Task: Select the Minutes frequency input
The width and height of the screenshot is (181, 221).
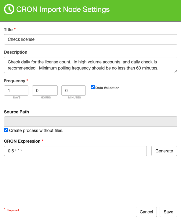Action: pos(74,91)
